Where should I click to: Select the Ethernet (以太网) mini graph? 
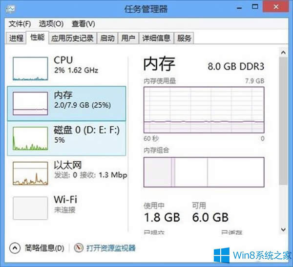tap(31, 173)
